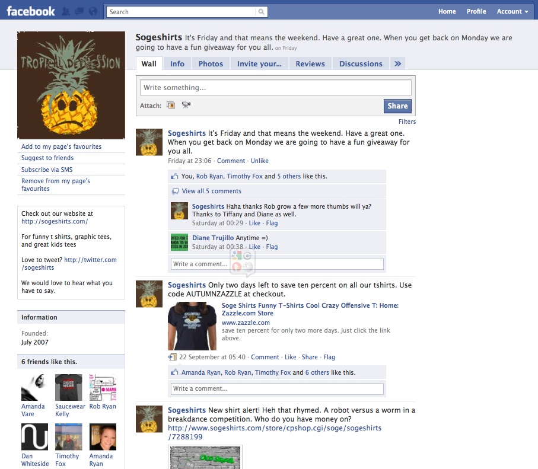Open the Account dropdown menu

click(512, 11)
